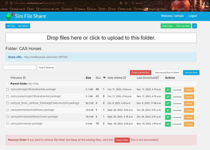This screenshot has width=210, height=150.
Task: Open the Makeup bookmark folder
Action: (80, 9)
